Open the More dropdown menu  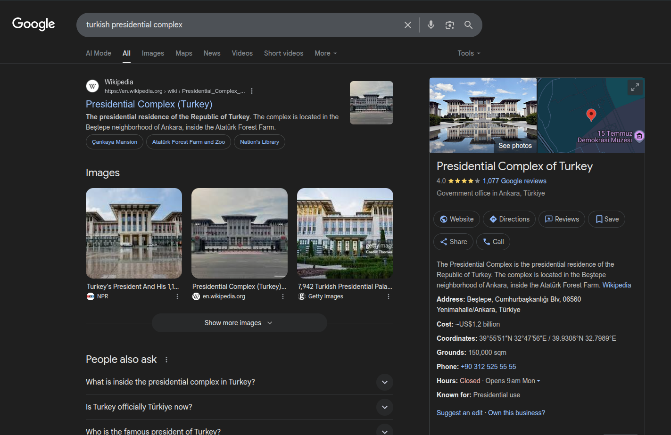pos(326,53)
